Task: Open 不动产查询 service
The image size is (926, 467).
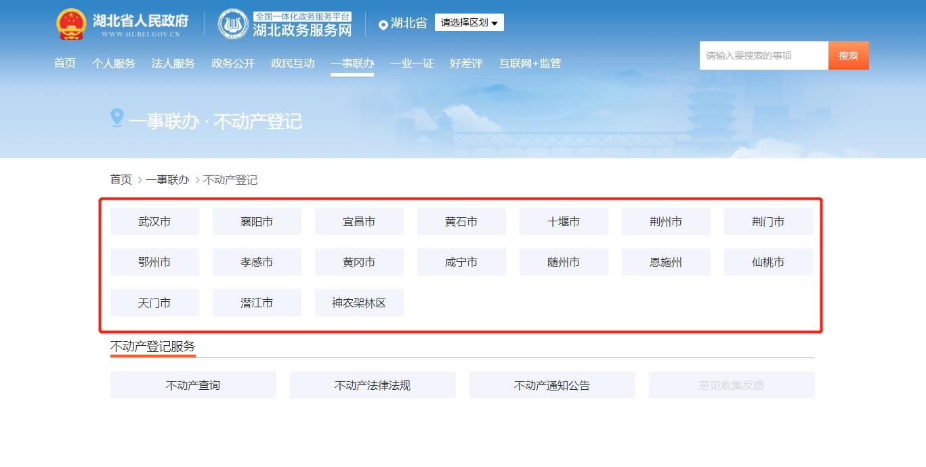Action: [x=193, y=384]
